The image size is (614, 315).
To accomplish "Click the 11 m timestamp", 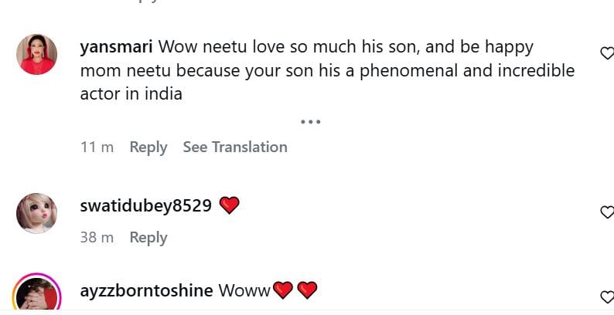I will click(97, 147).
